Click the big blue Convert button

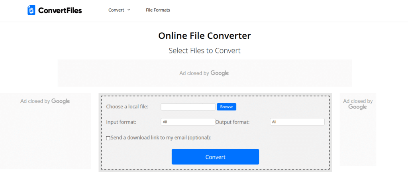[215, 157]
